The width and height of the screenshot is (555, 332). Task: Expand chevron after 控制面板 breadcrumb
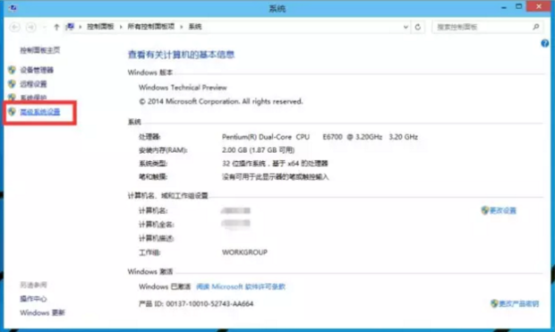pyautogui.click(x=121, y=27)
